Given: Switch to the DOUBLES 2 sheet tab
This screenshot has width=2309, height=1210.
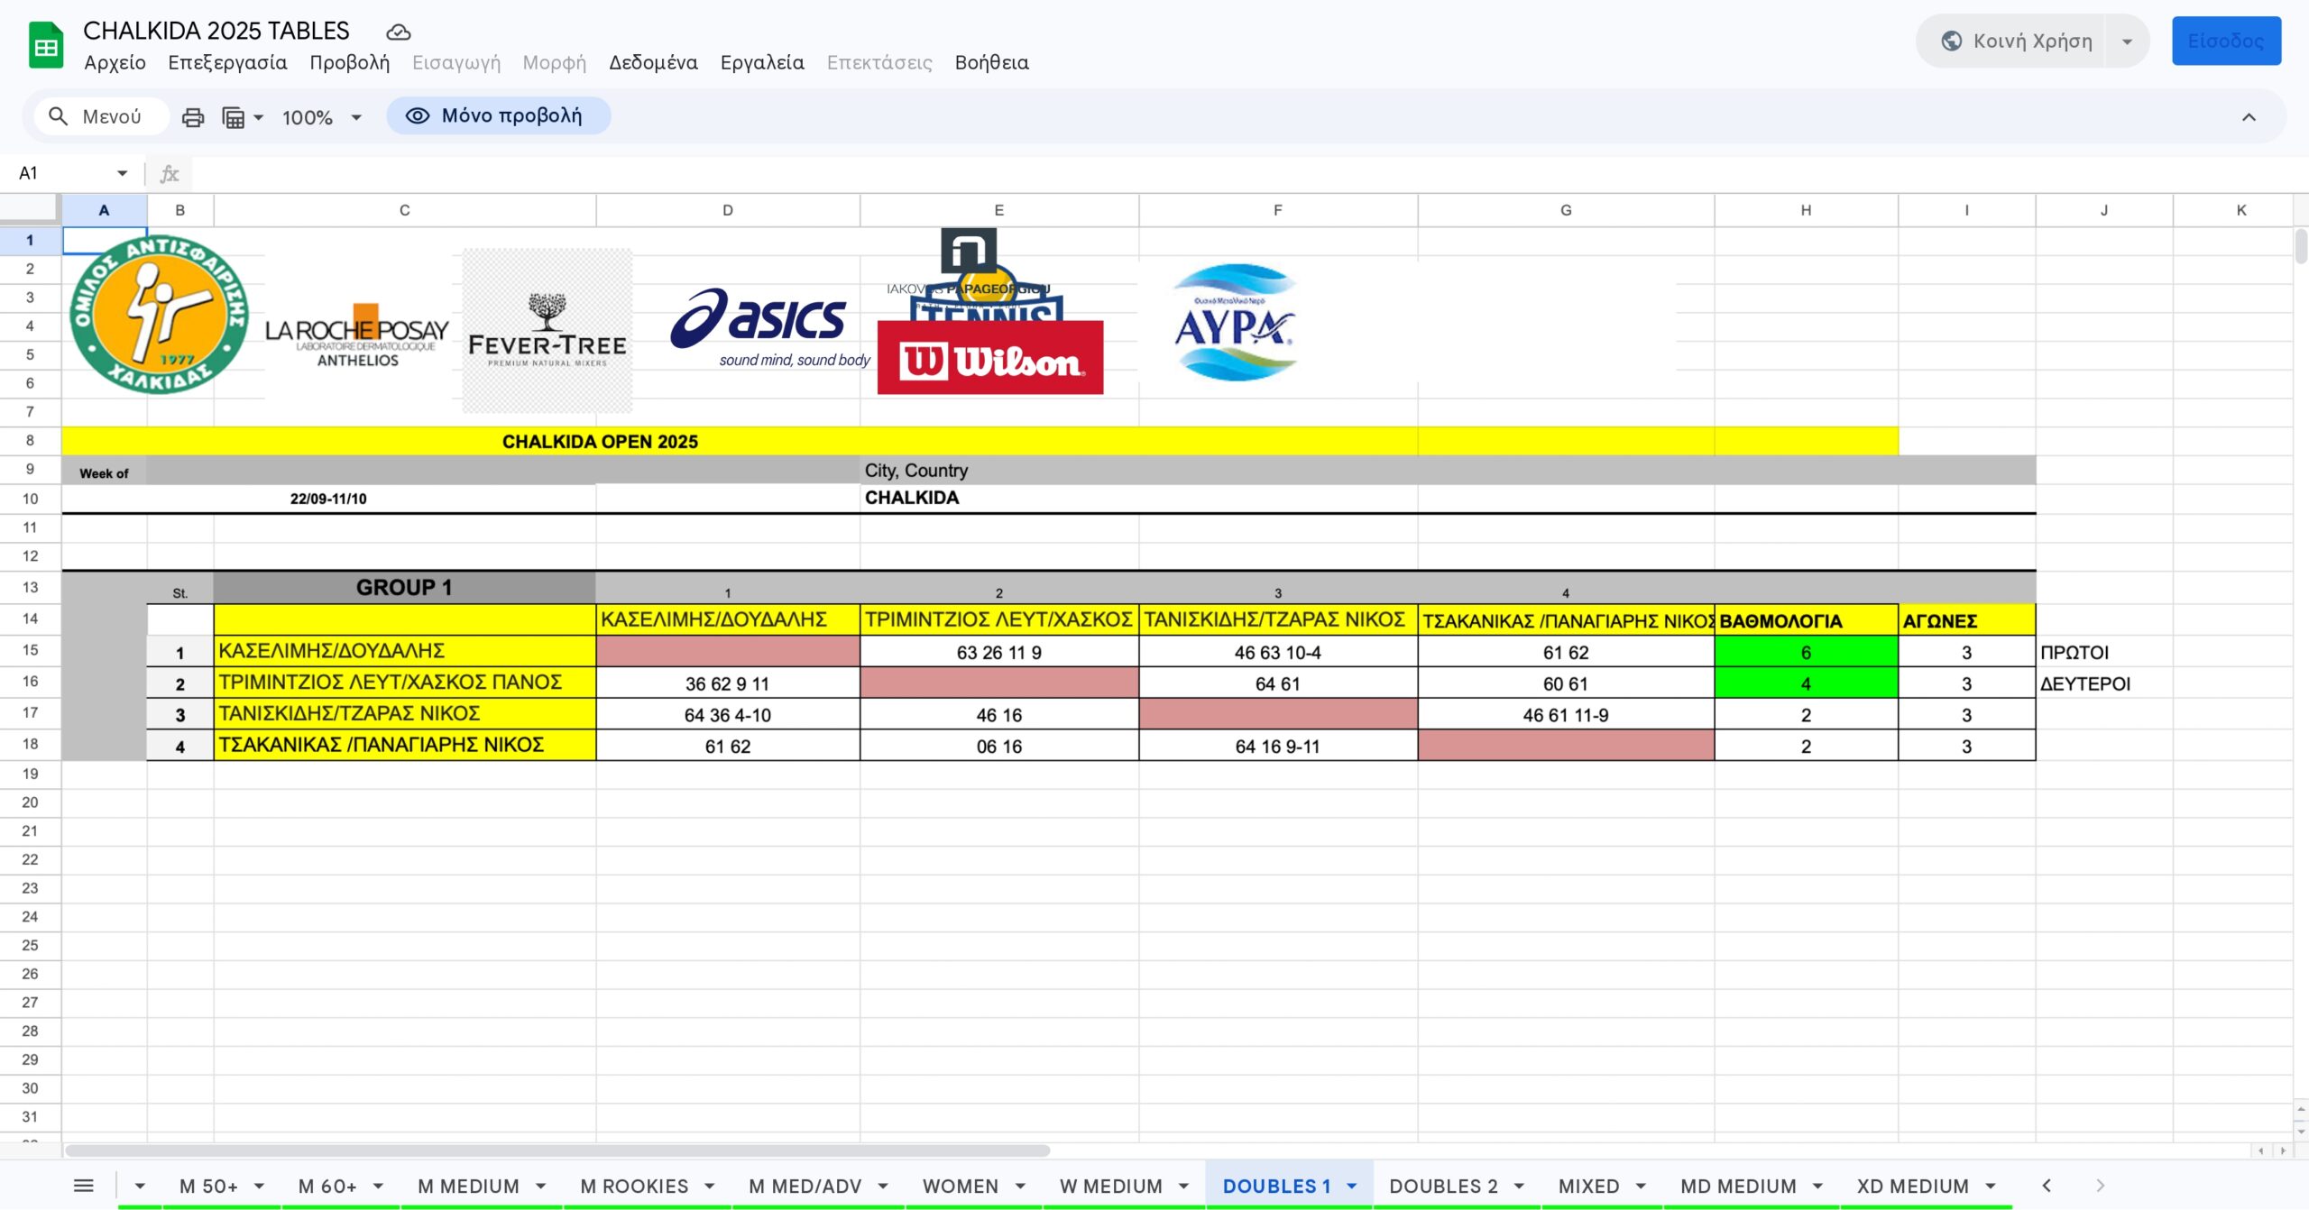Looking at the screenshot, I should click(1442, 1186).
